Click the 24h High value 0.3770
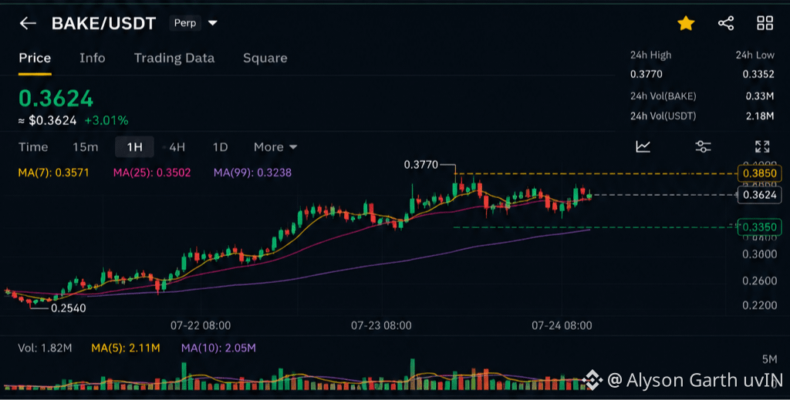Viewport: 790px width, 400px height. [x=647, y=75]
